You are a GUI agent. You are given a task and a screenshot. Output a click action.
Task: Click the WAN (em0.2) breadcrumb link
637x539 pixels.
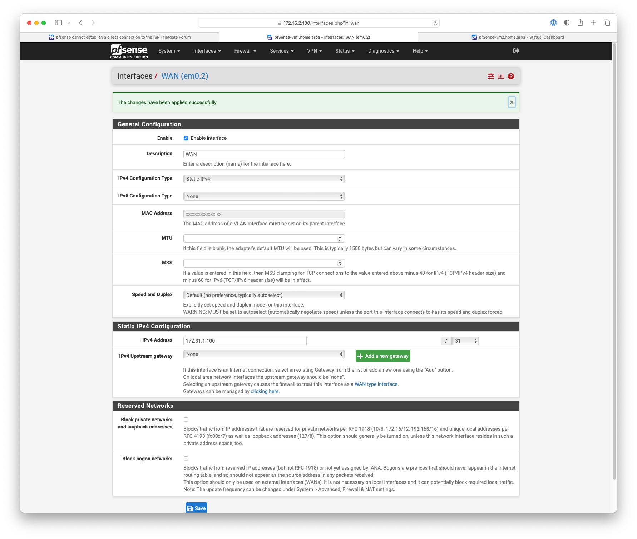click(184, 76)
